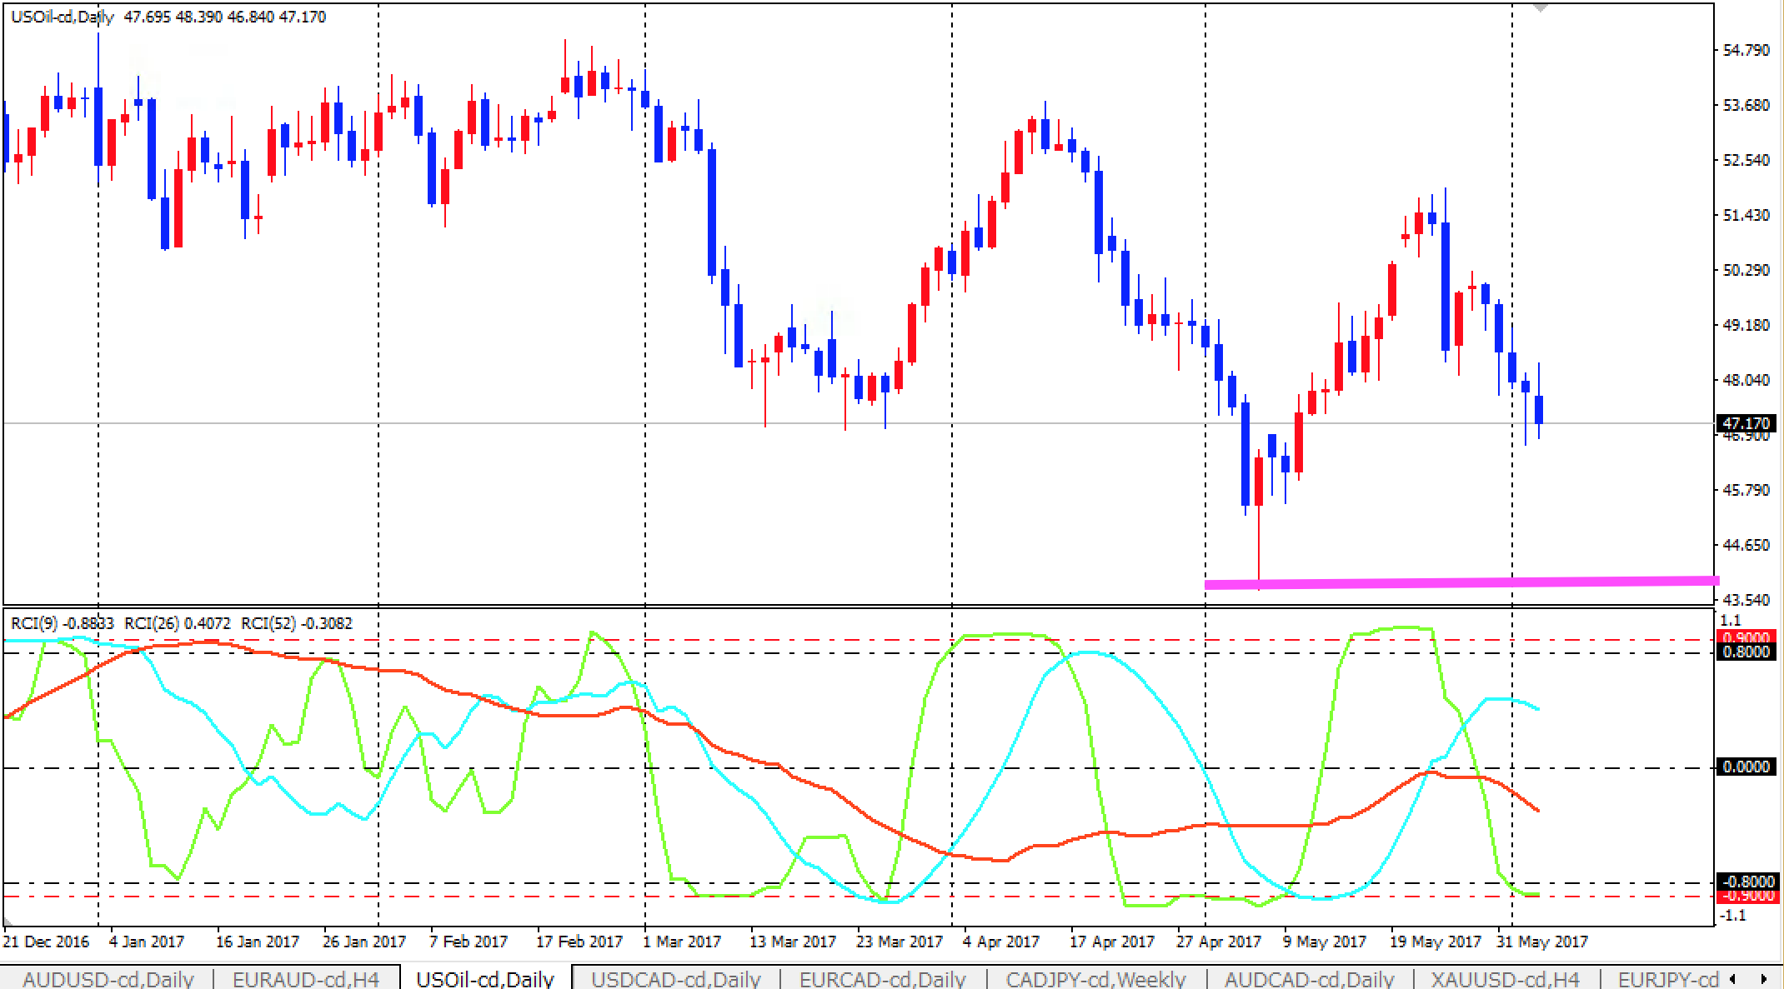The image size is (1784, 989).
Task: Click the 9 May 2017 date label
Action: [1324, 942]
